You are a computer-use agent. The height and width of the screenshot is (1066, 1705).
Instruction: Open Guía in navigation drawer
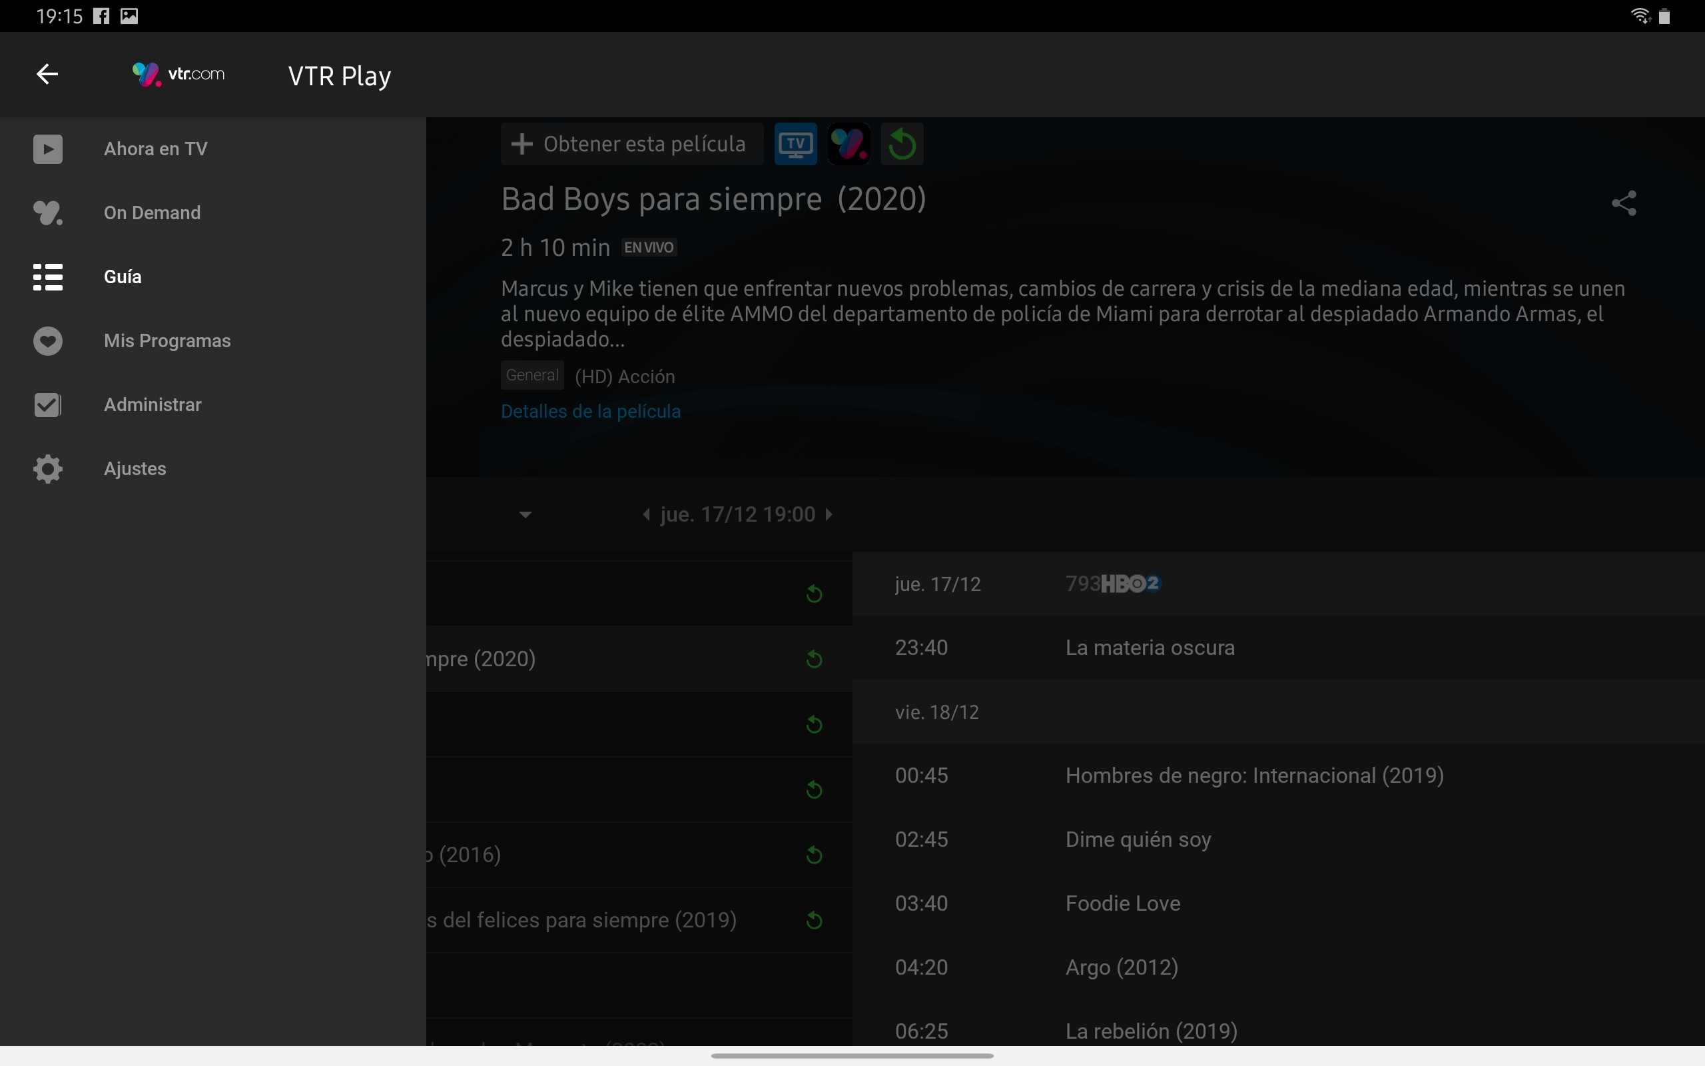[123, 277]
